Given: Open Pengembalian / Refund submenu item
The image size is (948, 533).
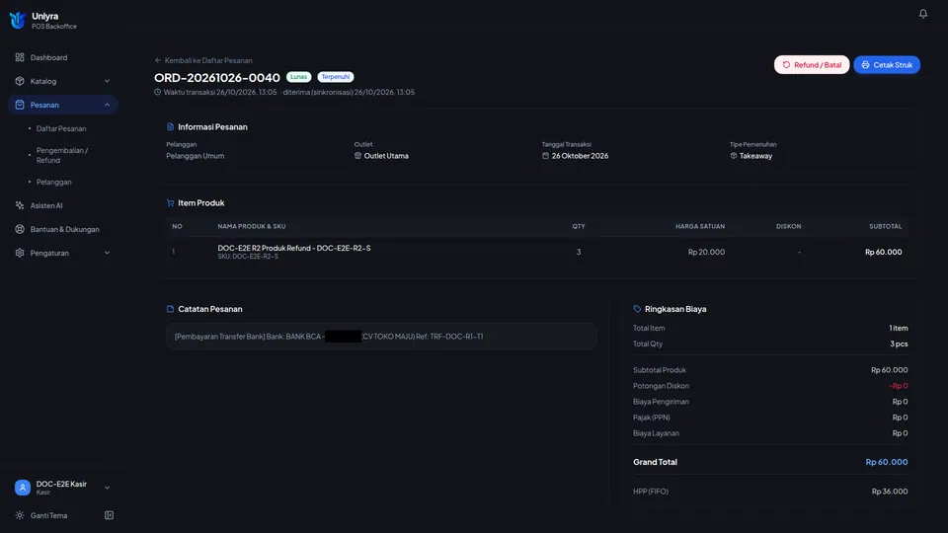Looking at the screenshot, I should point(61,155).
